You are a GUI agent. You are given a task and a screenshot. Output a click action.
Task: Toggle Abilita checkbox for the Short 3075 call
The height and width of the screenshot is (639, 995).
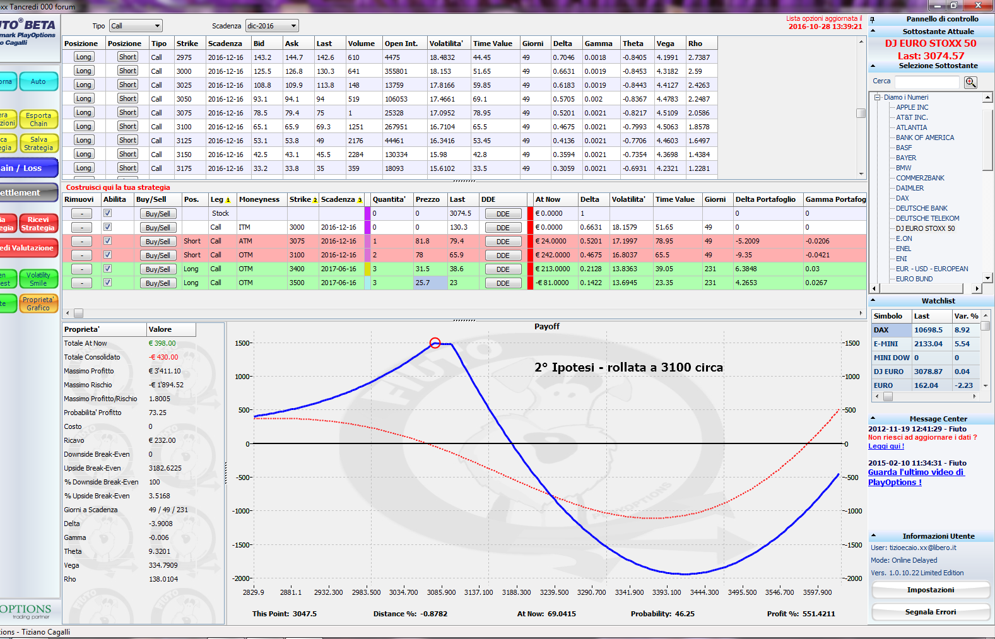point(107,241)
